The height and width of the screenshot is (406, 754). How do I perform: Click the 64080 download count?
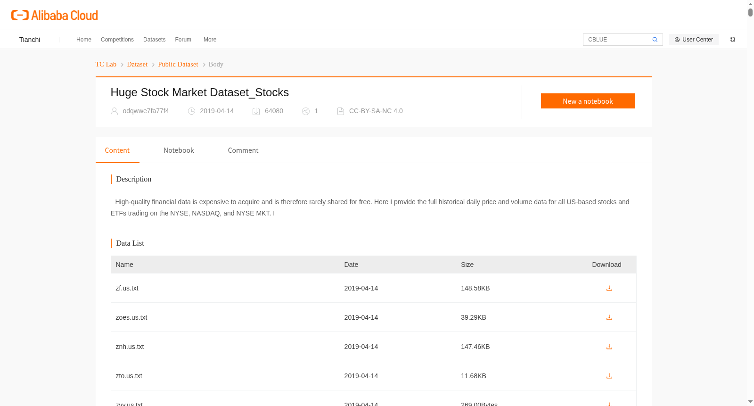pos(274,111)
